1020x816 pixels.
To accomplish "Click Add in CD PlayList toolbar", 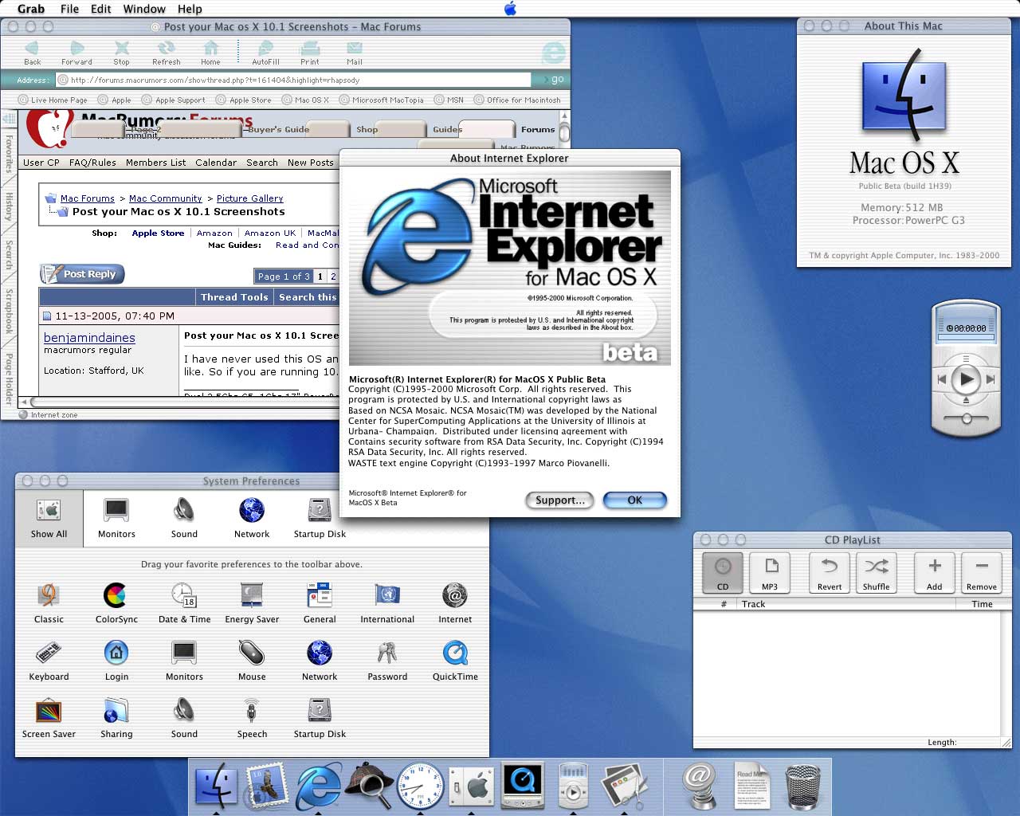I will pos(935,572).
